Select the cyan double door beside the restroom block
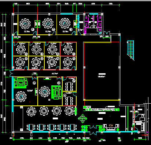151x145 pixels. coord(107,33)
